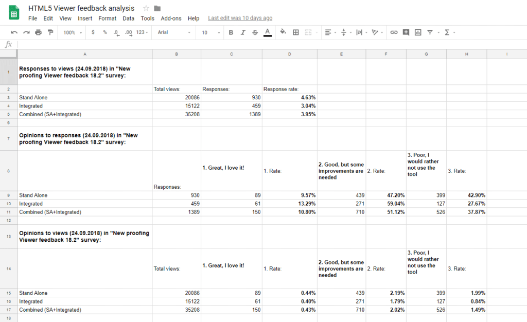The image size is (527, 322).
Task: Click the document title 'HTML5 Viewer feedback analysis'
Action: (81, 8)
